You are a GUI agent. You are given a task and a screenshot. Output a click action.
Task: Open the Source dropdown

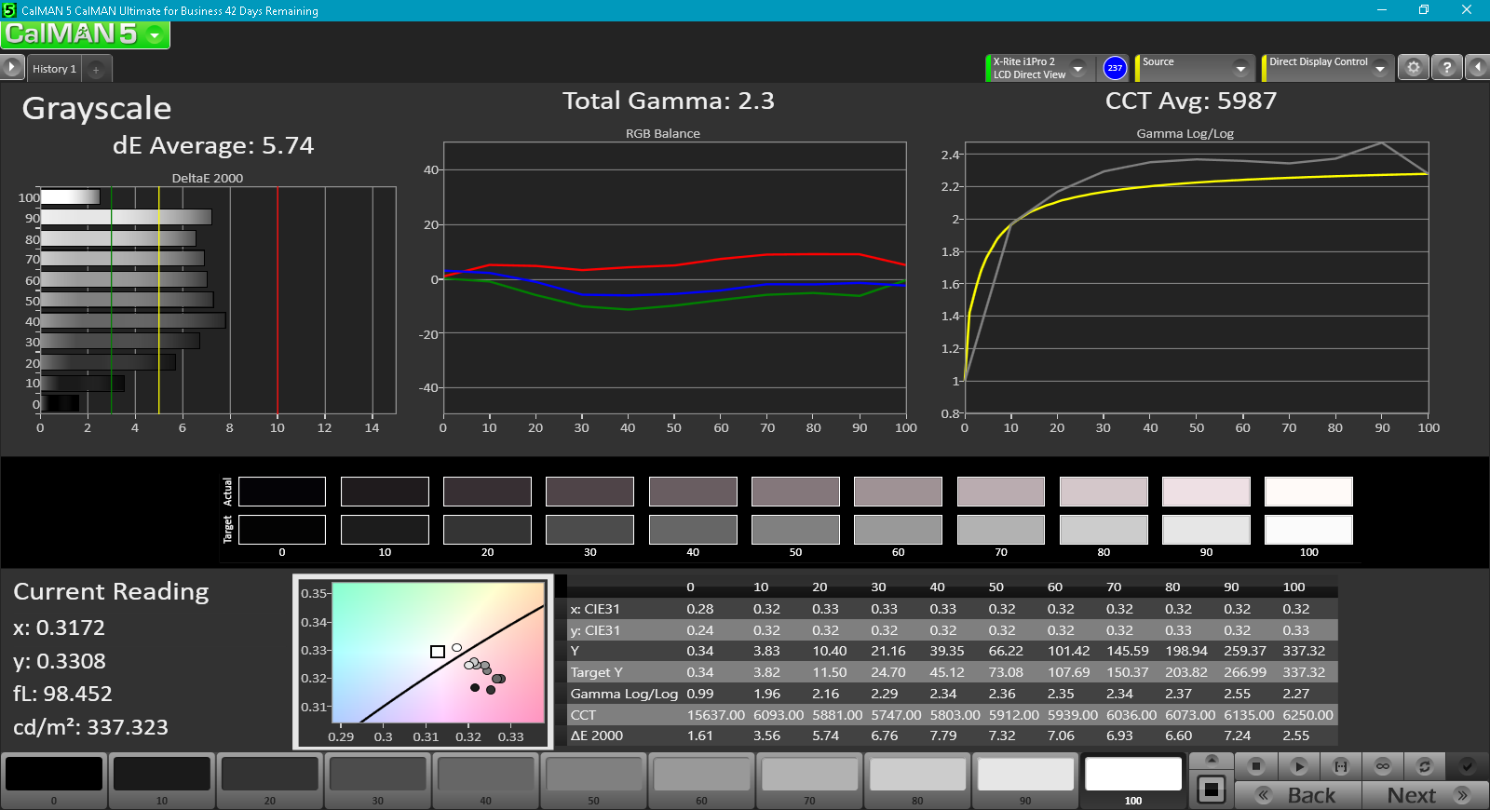pos(1195,68)
